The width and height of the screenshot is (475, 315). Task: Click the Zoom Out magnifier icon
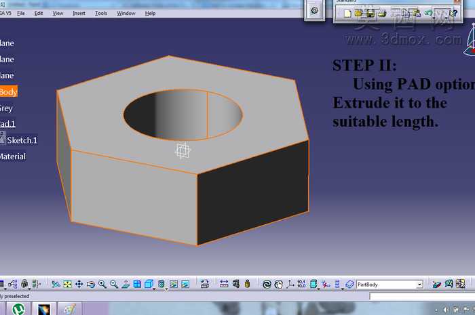coord(114,284)
